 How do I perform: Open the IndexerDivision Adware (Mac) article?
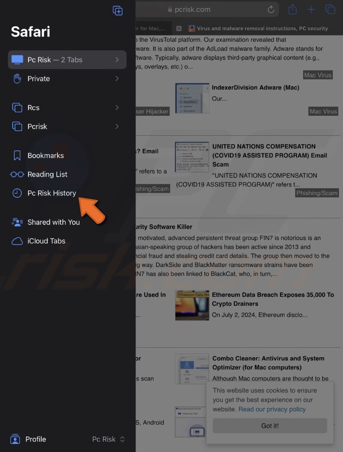coord(255,88)
